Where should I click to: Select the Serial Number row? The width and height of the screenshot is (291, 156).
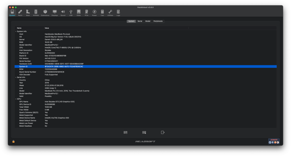146,61
